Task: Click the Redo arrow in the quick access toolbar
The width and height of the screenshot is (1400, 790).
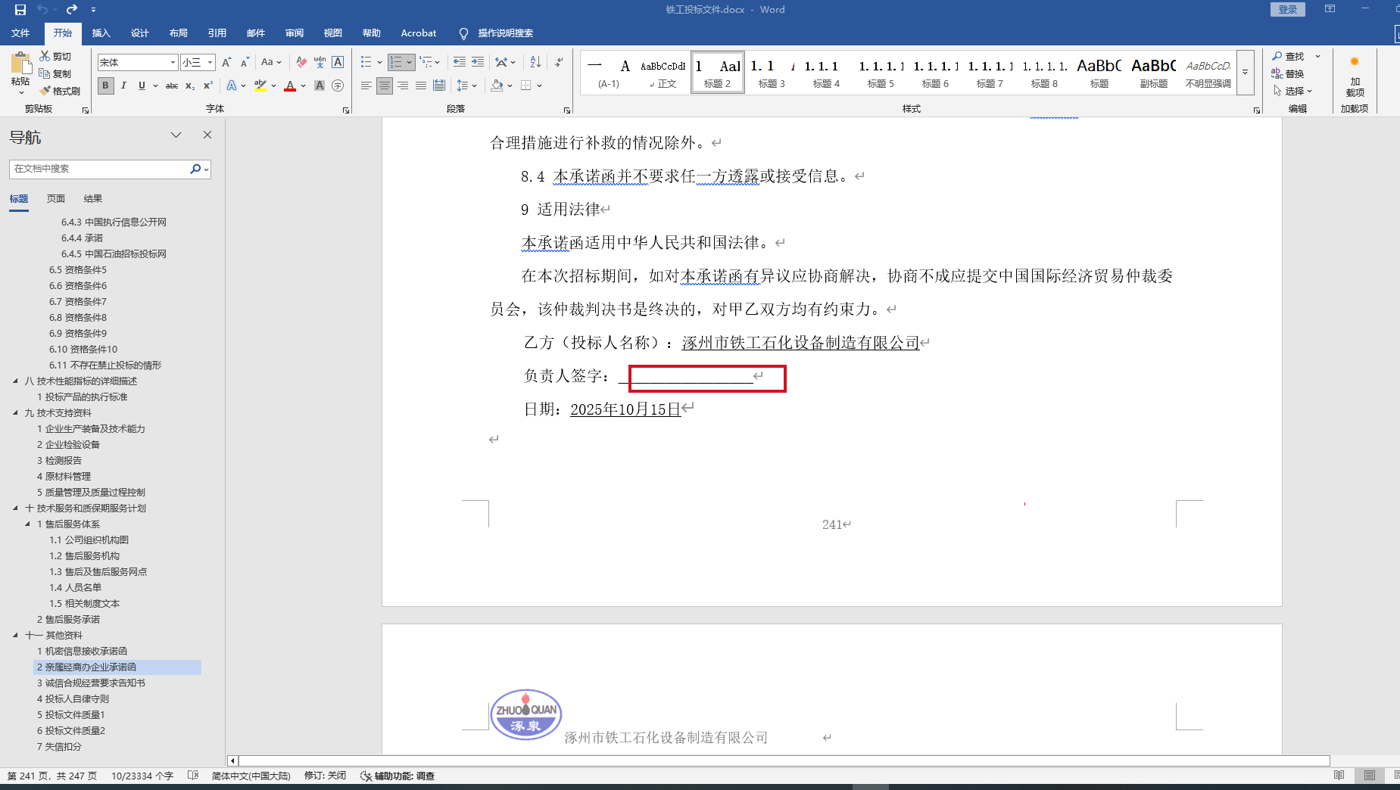Action: pyautogui.click(x=72, y=10)
